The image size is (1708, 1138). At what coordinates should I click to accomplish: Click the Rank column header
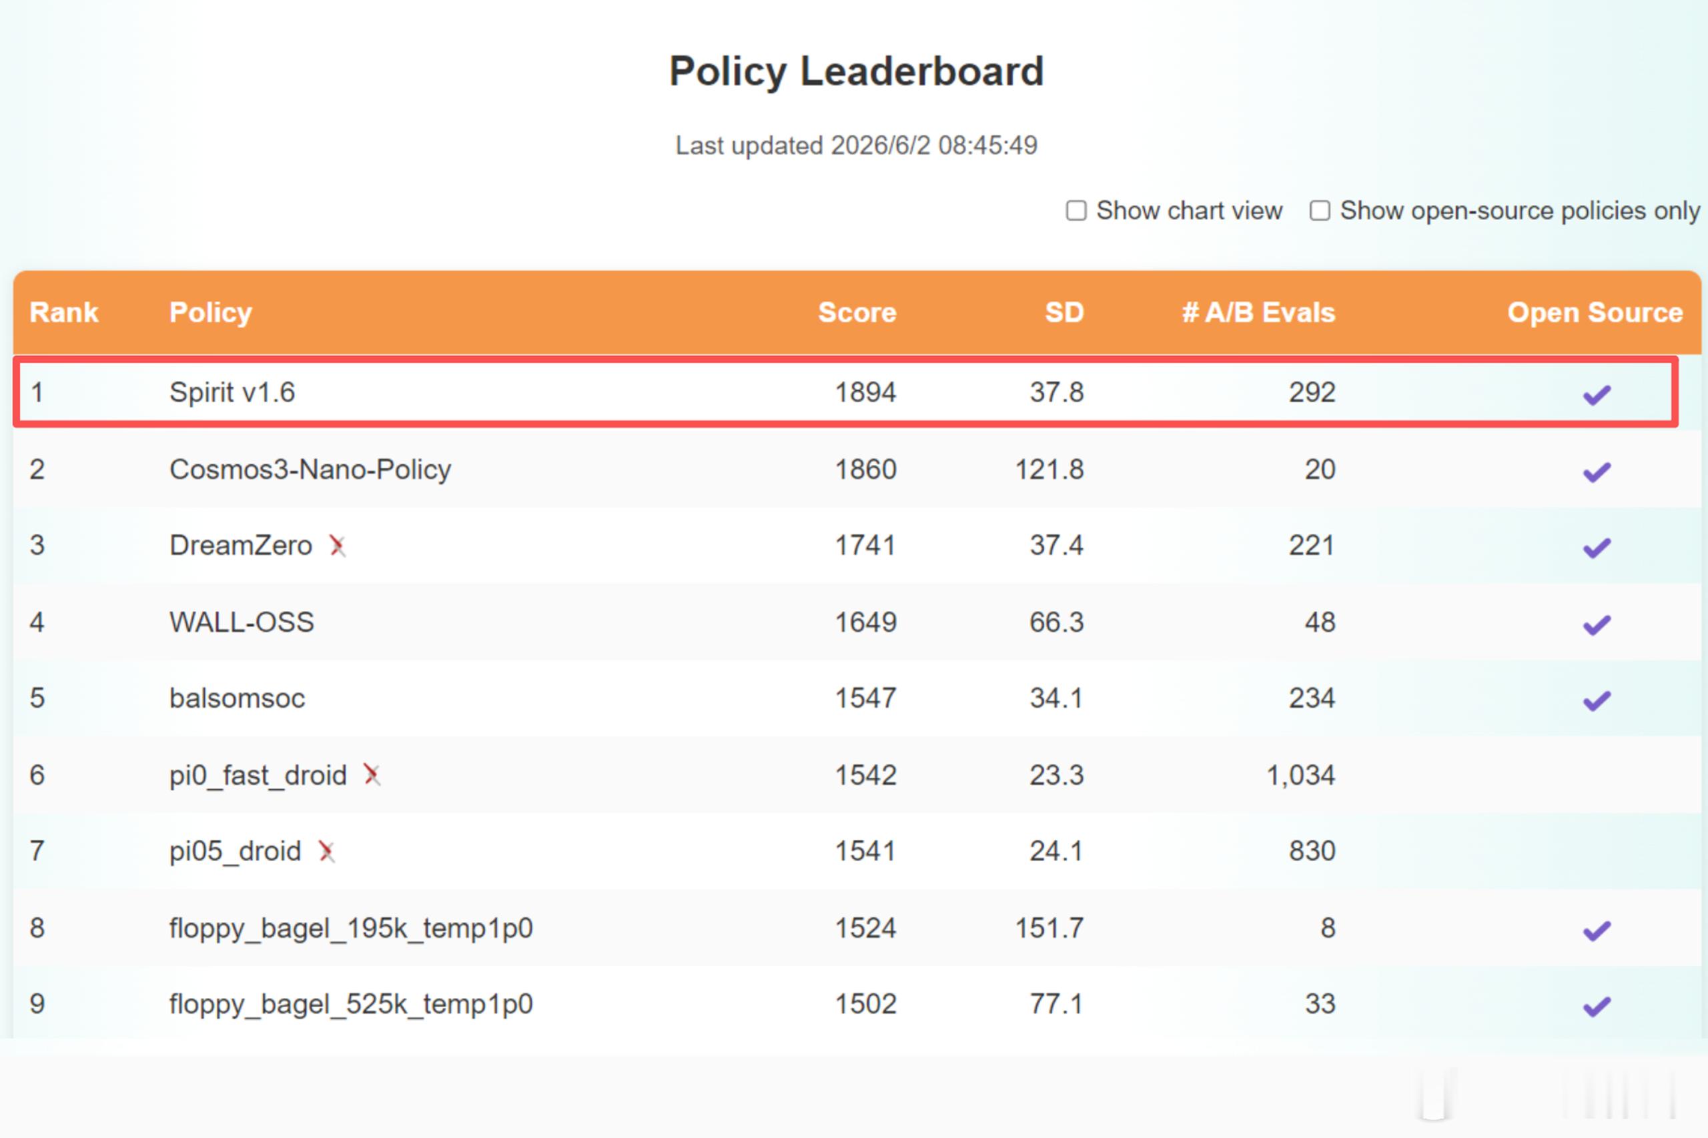point(64,312)
